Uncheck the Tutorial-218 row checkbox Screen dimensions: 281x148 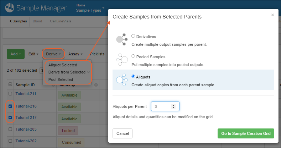point(10,106)
